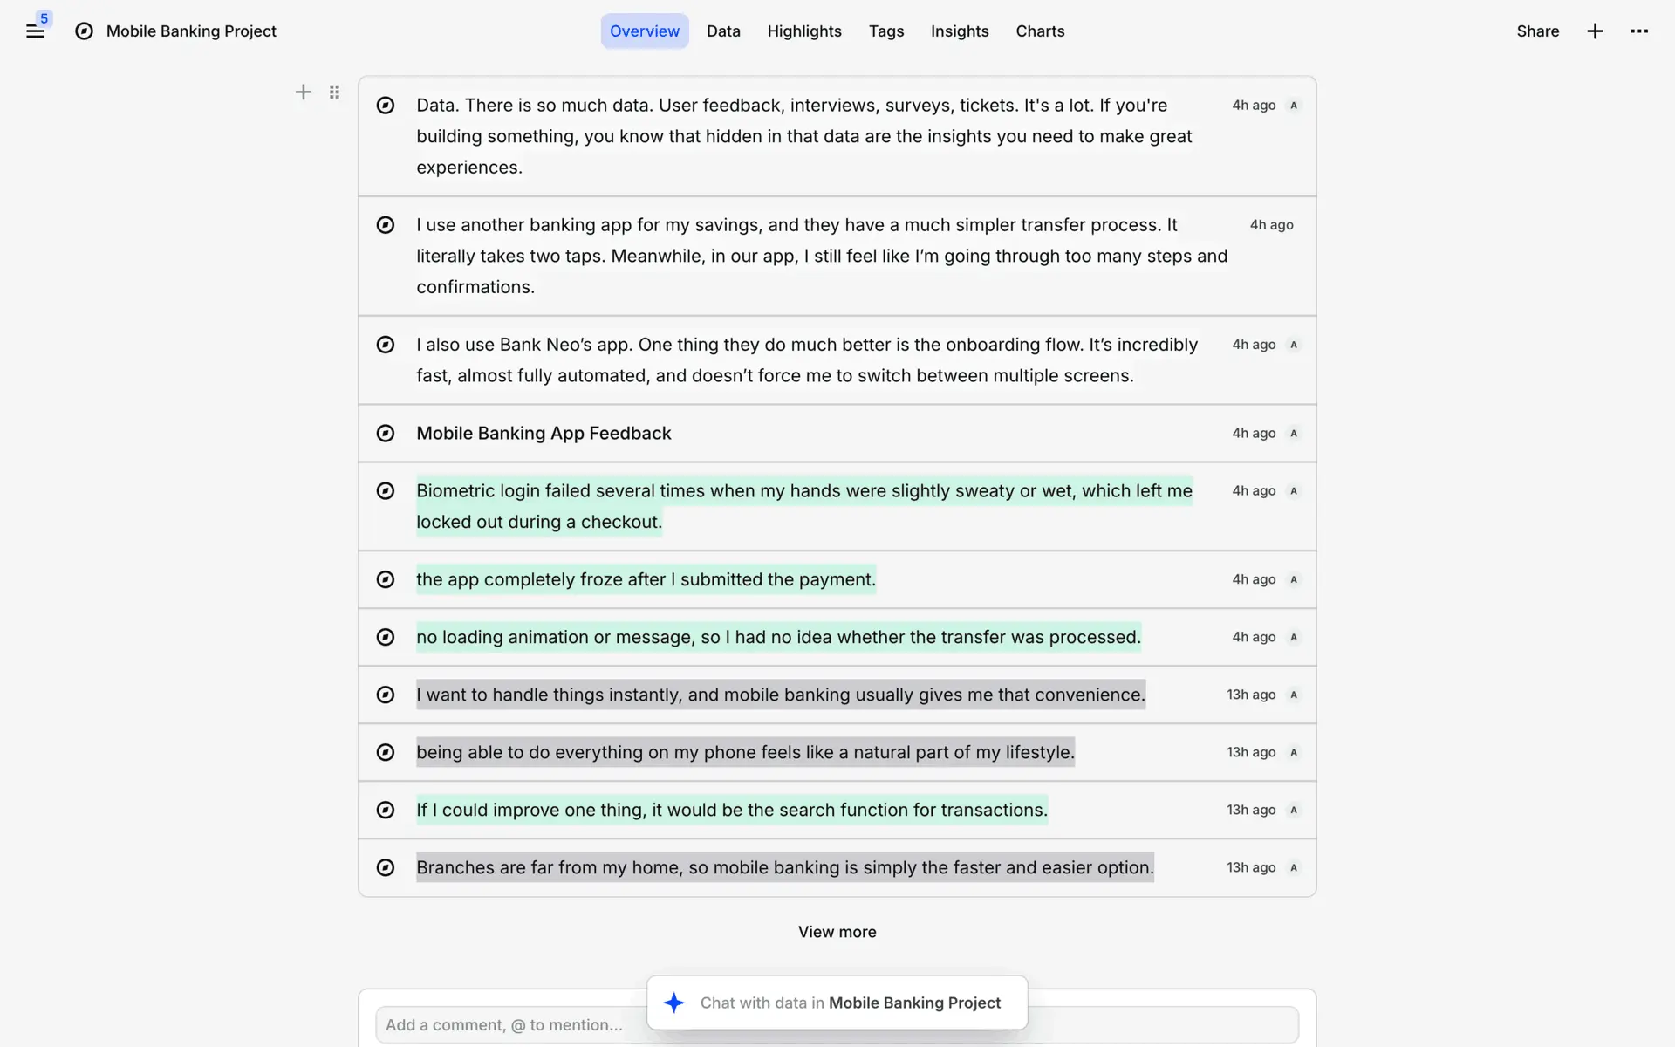The width and height of the screenshot is (1675, 1047).
Task: Open the hamburger sidebar menu
Action: tap(35, 31)
